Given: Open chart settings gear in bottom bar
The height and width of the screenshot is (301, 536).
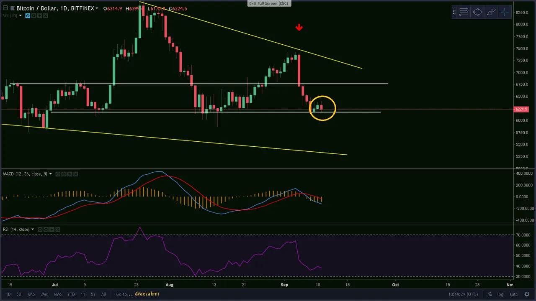Looking at the screenshot, I should 528,294.
